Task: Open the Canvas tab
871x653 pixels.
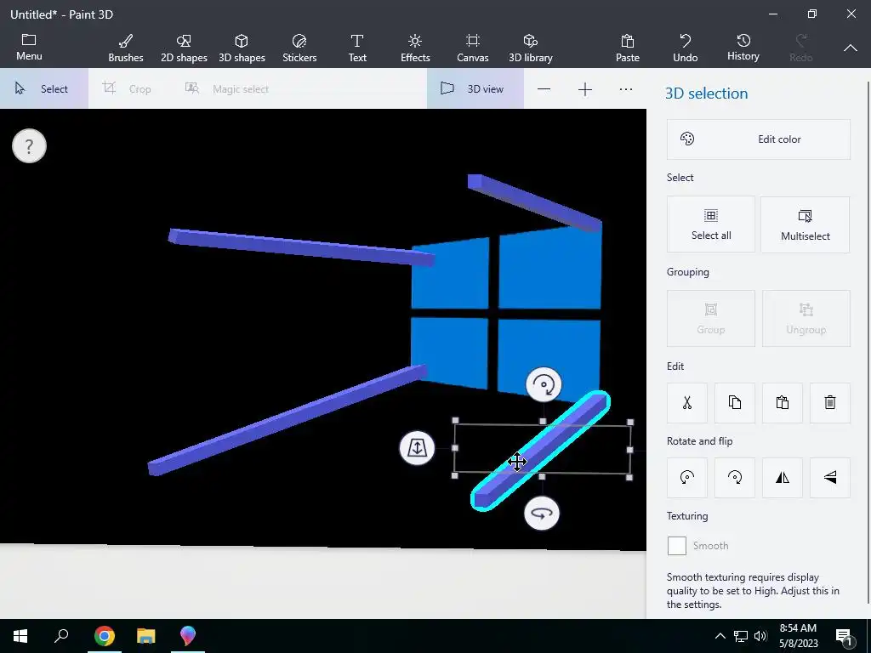Action: tap(473, 48)
